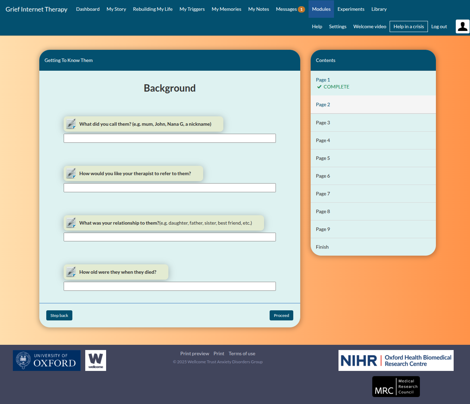The height and width of the screenshot is (404, 470).
Task: Open the Experiments menu item
Action: [351, 9]
